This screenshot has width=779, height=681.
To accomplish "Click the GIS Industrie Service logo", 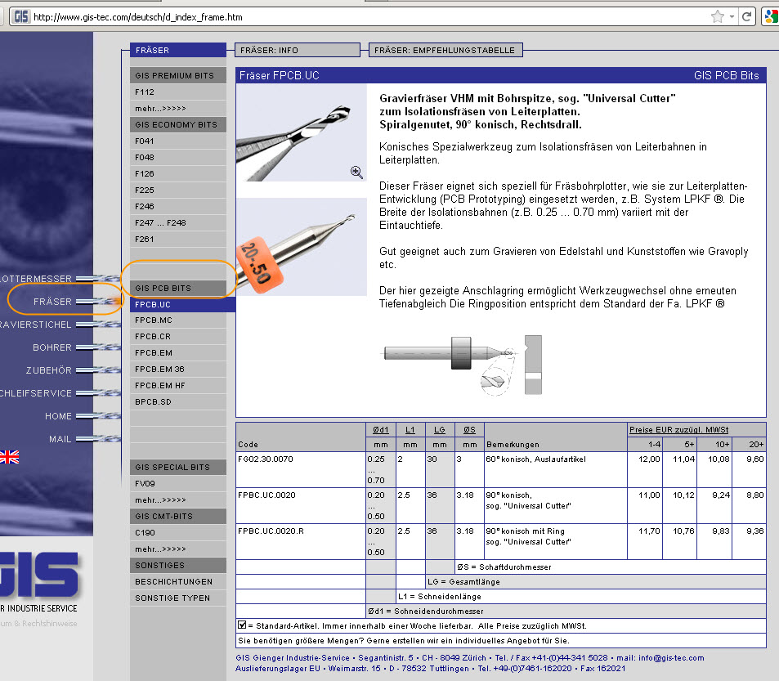I will [x=40, y=581].
